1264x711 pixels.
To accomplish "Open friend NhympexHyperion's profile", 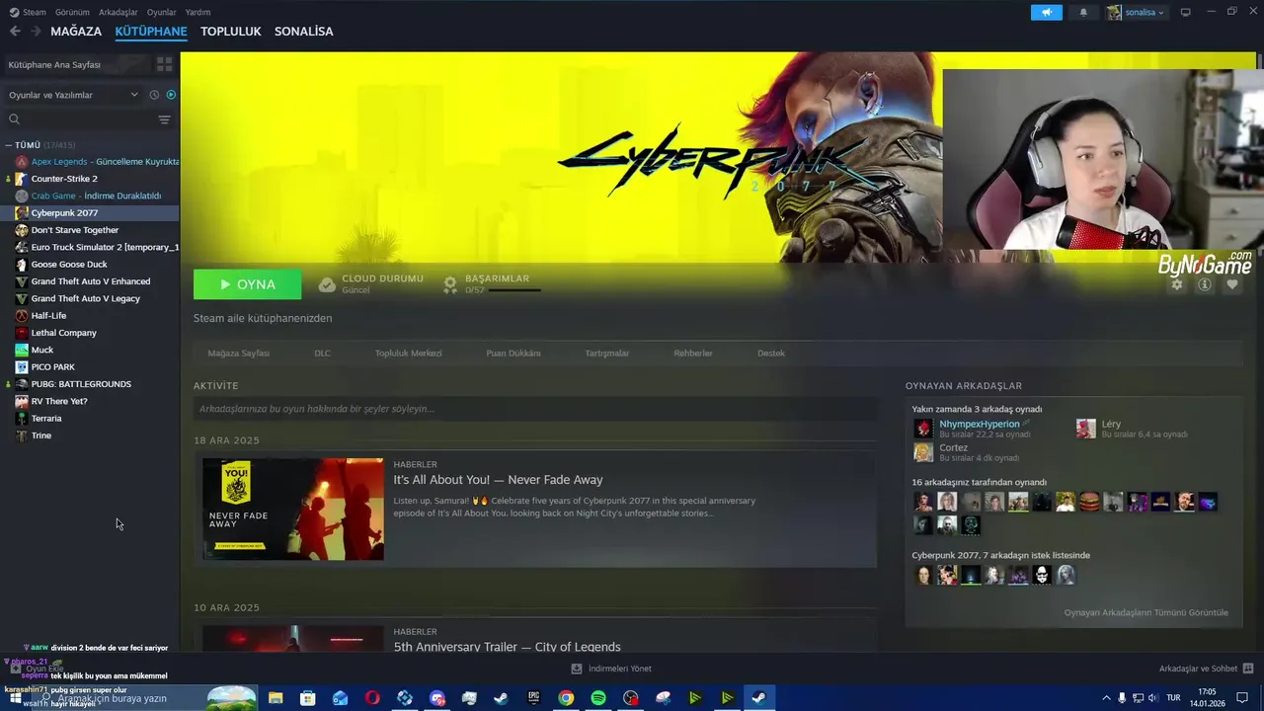I will pos(980,424).
